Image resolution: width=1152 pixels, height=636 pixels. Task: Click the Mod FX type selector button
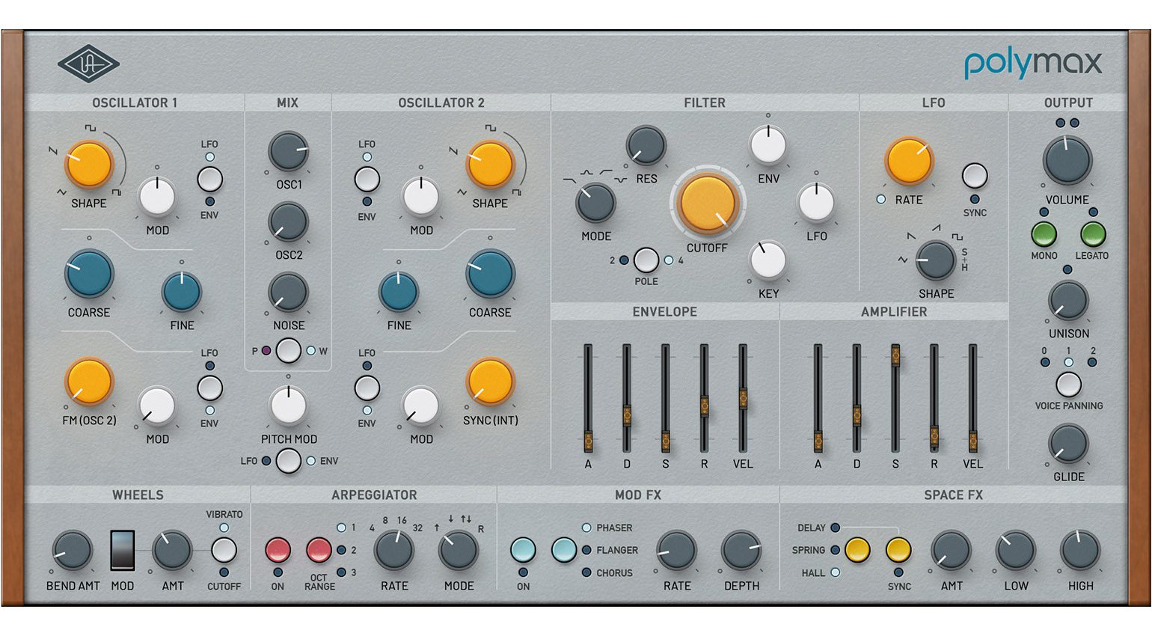564,551
